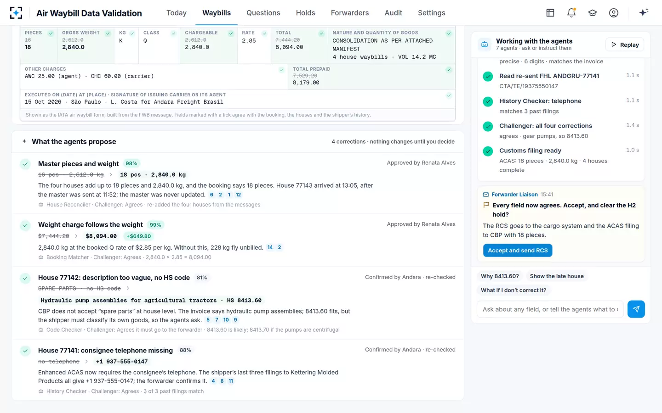Click agent icon beside House Reconciler line
Image resolution: width=662 pixels, height=413 pixels.
[41, 205]
